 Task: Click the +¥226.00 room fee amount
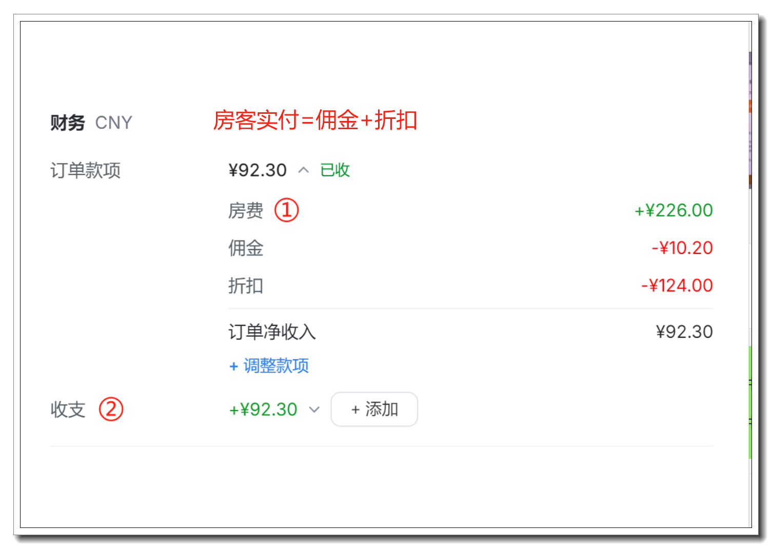pos(674,210)
